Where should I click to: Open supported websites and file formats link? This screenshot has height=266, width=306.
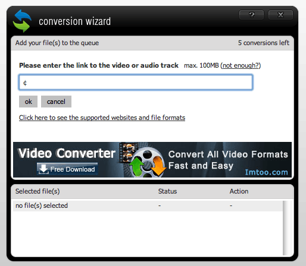[x=102, y=118]
